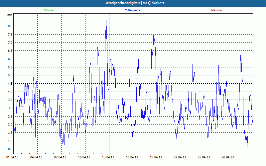Click the 0,5 y-axis value
266x166 pixels.
tap(10, 149)
